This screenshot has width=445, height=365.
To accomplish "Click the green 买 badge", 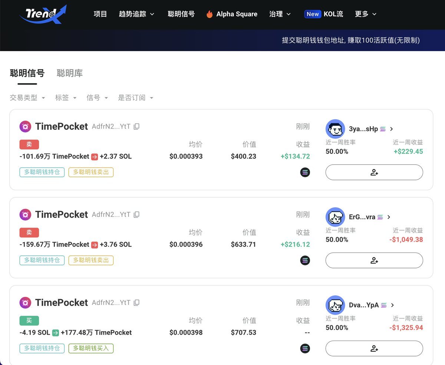I will [x=29, y=321].
